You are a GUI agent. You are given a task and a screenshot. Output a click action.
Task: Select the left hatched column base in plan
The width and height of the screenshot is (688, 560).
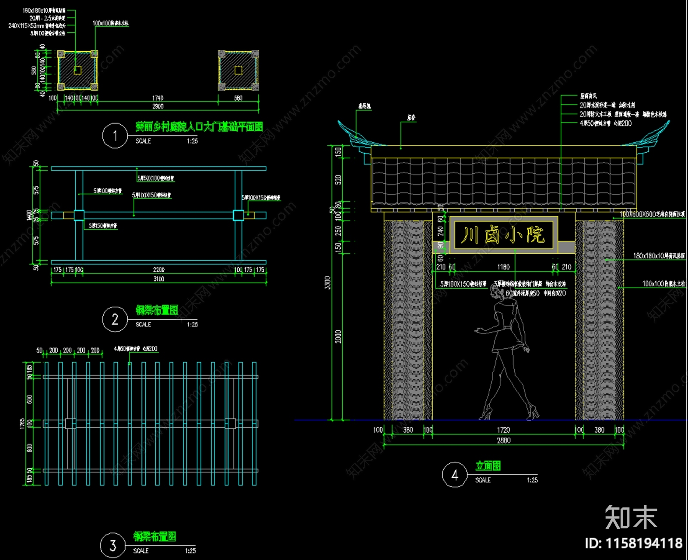click(77, 71)
